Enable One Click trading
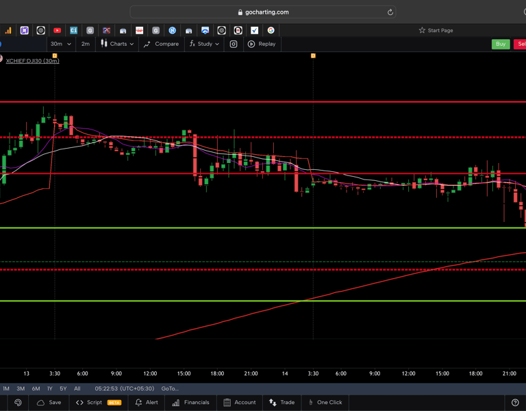This screenshot has height=411, width=526. tap(325, 402)
